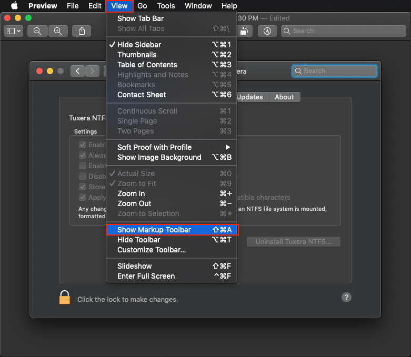
Task: Toggle the Zoom to Fit menu item
Action: 136,183
